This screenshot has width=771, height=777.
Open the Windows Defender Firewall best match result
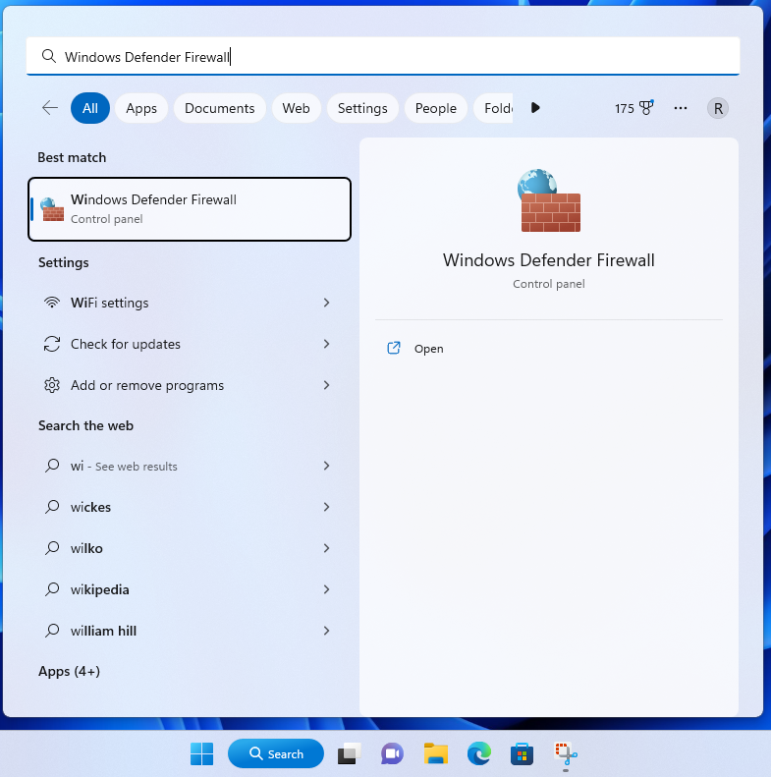[x=190, y=209]
